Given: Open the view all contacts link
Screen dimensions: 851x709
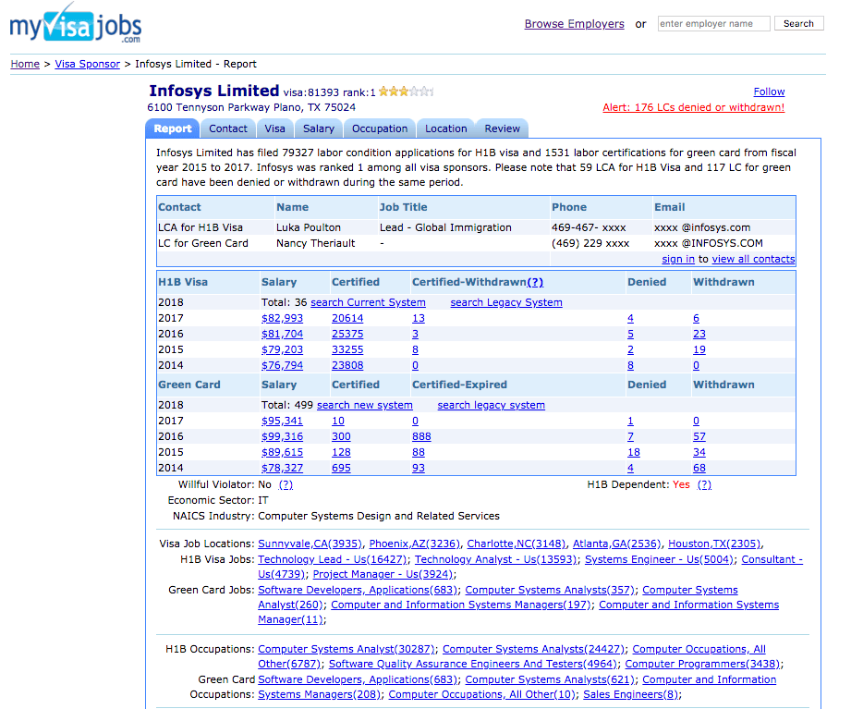Looking at the screenshot, I should click(x=753, y=259).
